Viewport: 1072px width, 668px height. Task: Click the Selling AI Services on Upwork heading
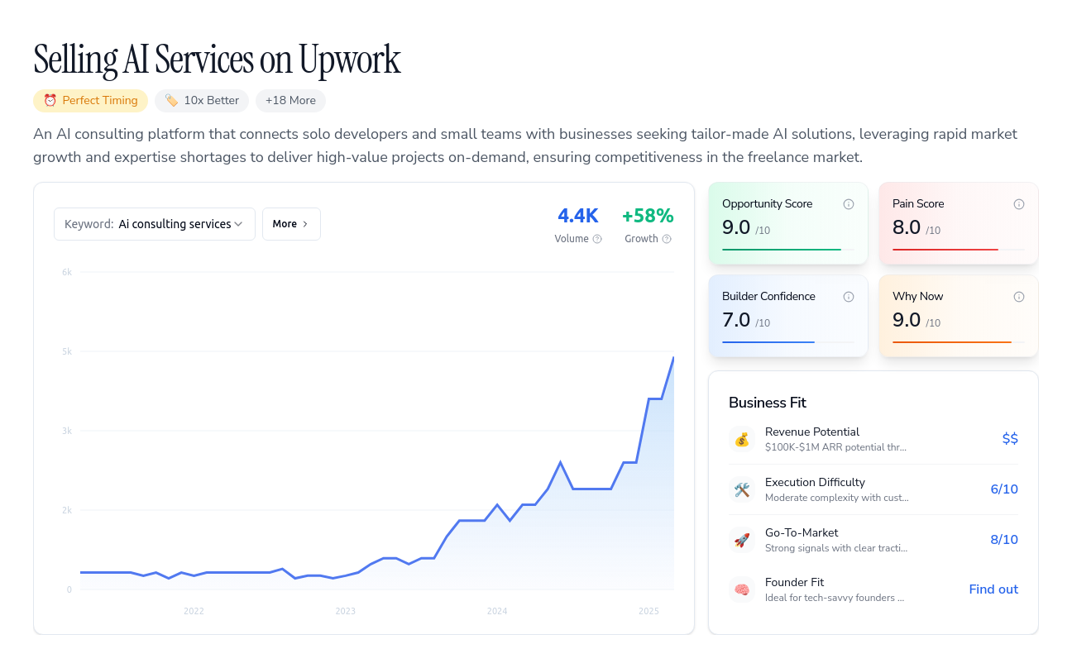pyautogui.click(x=217, y=60)
